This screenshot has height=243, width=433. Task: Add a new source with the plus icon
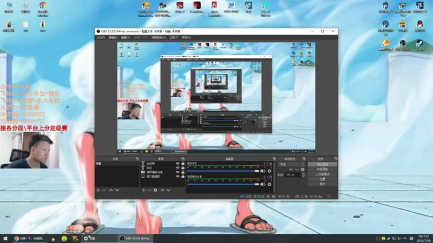point(143,190)
